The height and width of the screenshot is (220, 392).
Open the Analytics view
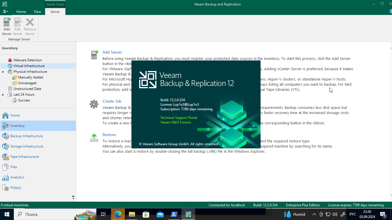point(17,177)
